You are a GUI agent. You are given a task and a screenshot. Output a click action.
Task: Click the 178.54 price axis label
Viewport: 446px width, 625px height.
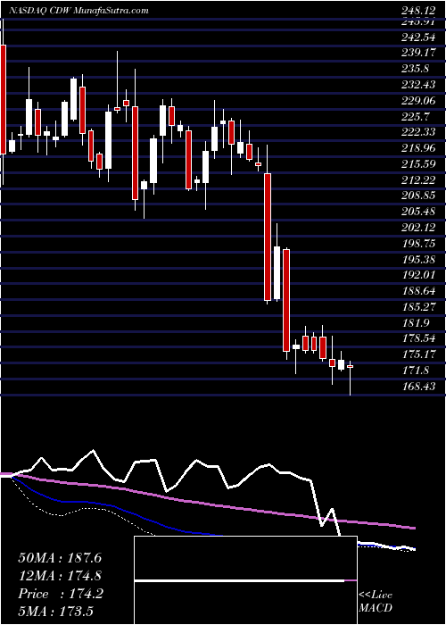point(417,338)
